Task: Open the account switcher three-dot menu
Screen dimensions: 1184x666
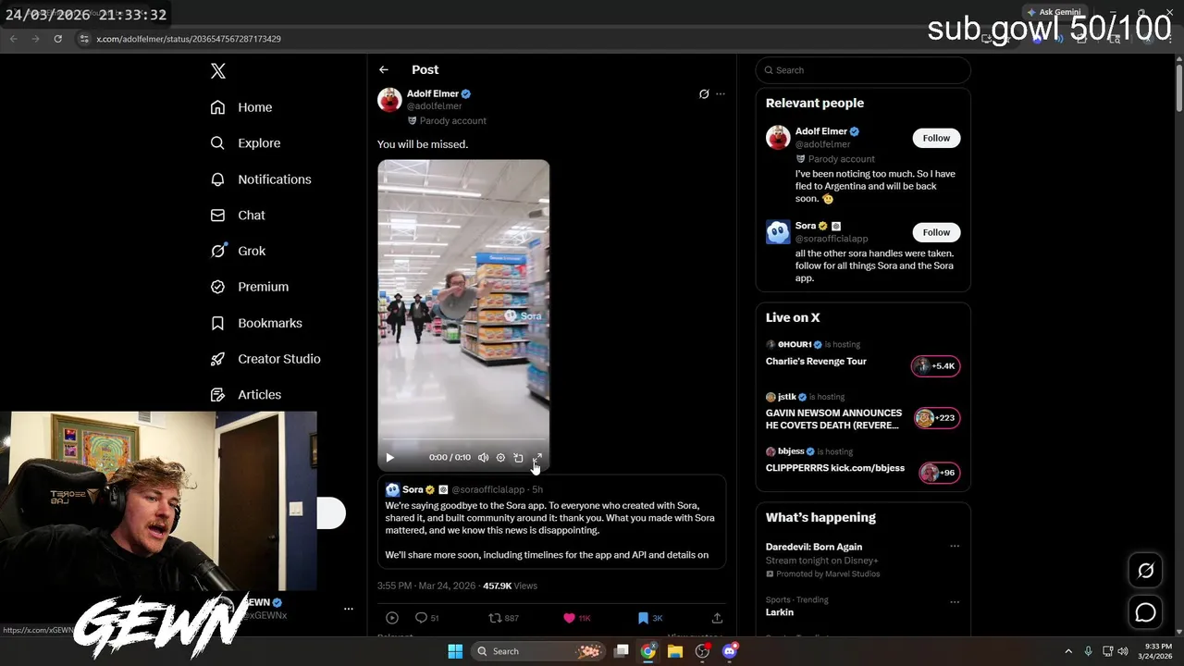Action: coord(349,609)
